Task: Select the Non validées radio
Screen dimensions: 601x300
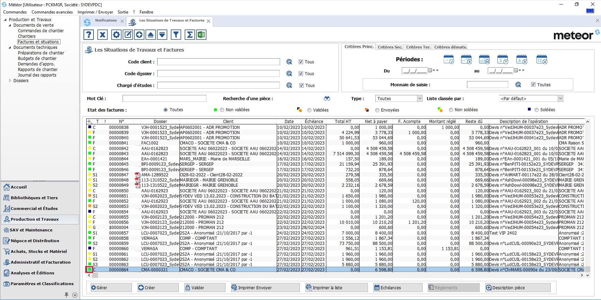Action: [x=222, y=110]
